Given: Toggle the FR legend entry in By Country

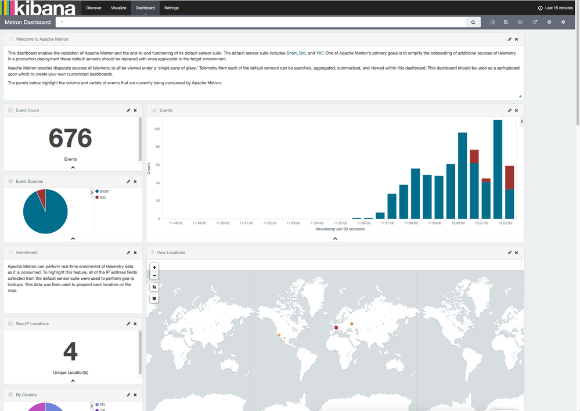Looking at the screenshot, I should pyautogui.click(x=100, y=405).
